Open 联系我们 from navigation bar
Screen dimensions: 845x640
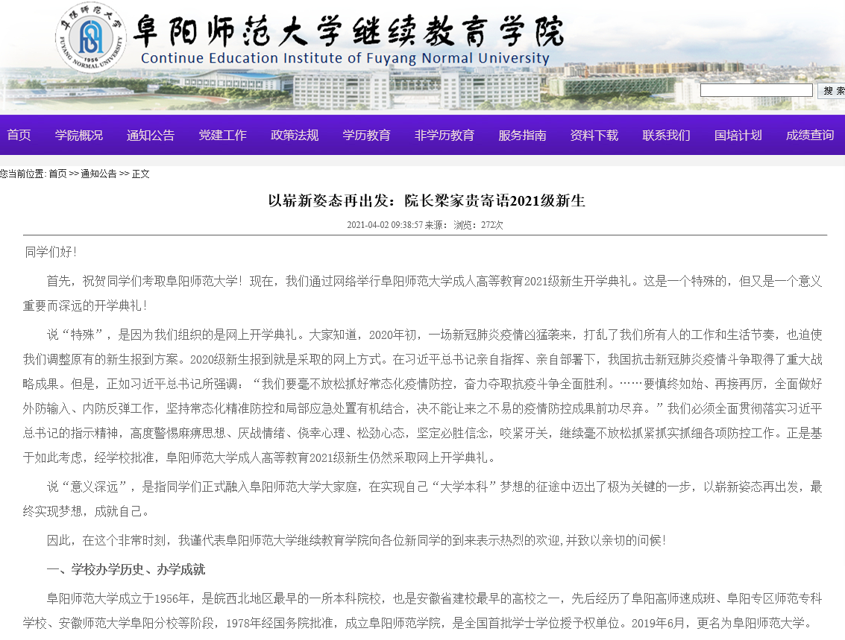666,135
